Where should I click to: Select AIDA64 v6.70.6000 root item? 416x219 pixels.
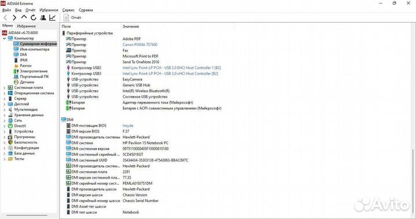(20, 33)
